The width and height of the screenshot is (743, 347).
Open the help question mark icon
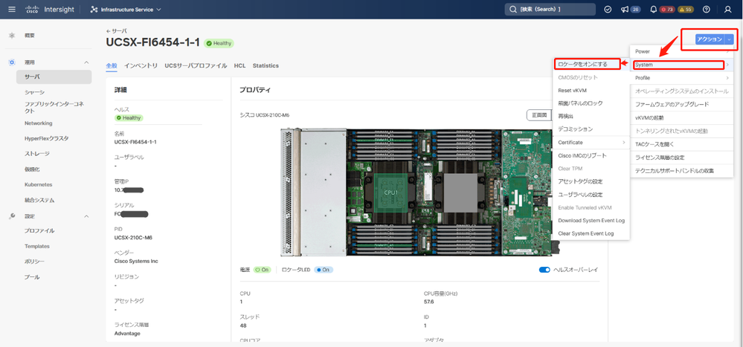tap(707, 10)
